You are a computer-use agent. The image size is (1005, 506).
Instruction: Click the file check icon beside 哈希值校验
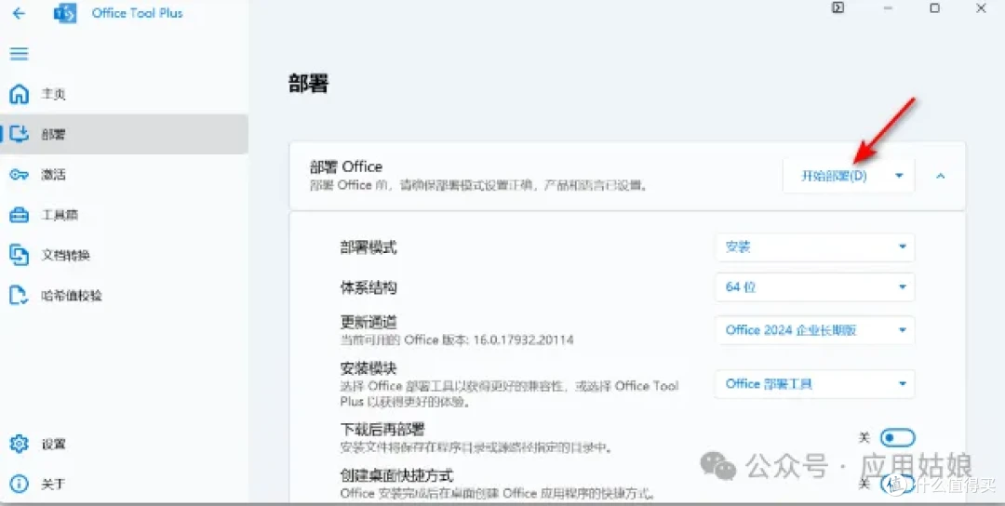(x=20, y=295)
